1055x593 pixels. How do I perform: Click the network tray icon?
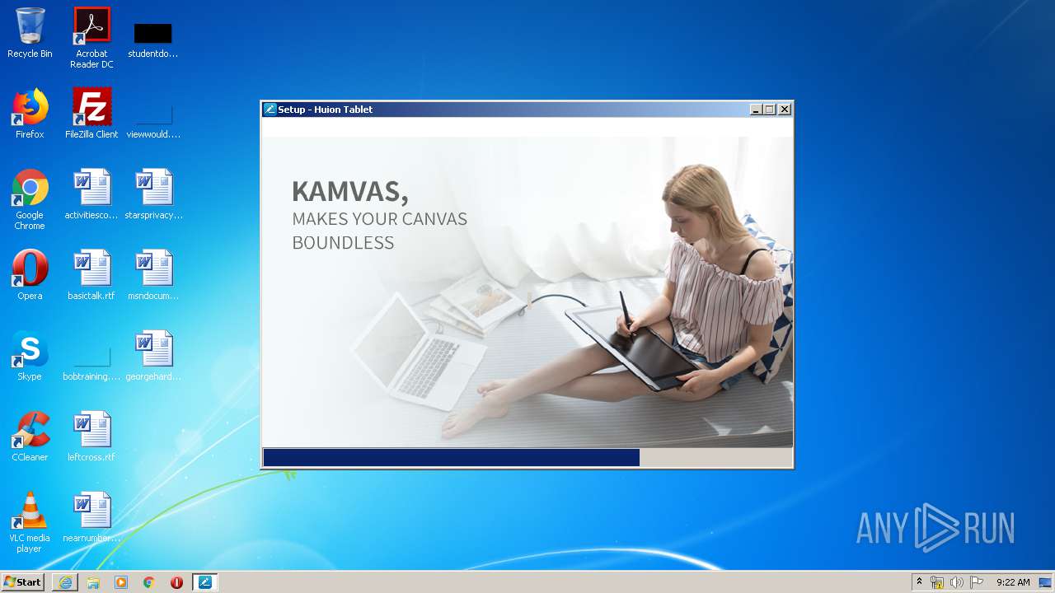tap(937, 582)
